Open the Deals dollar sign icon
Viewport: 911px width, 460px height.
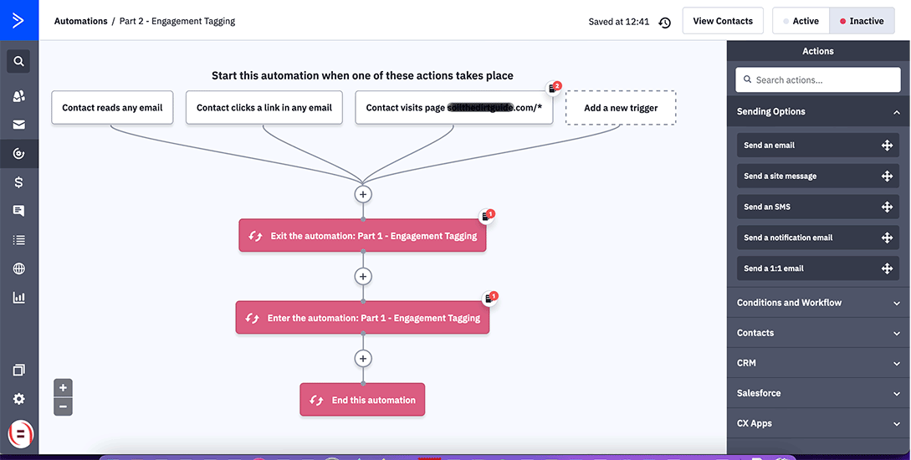click(18, 182)
